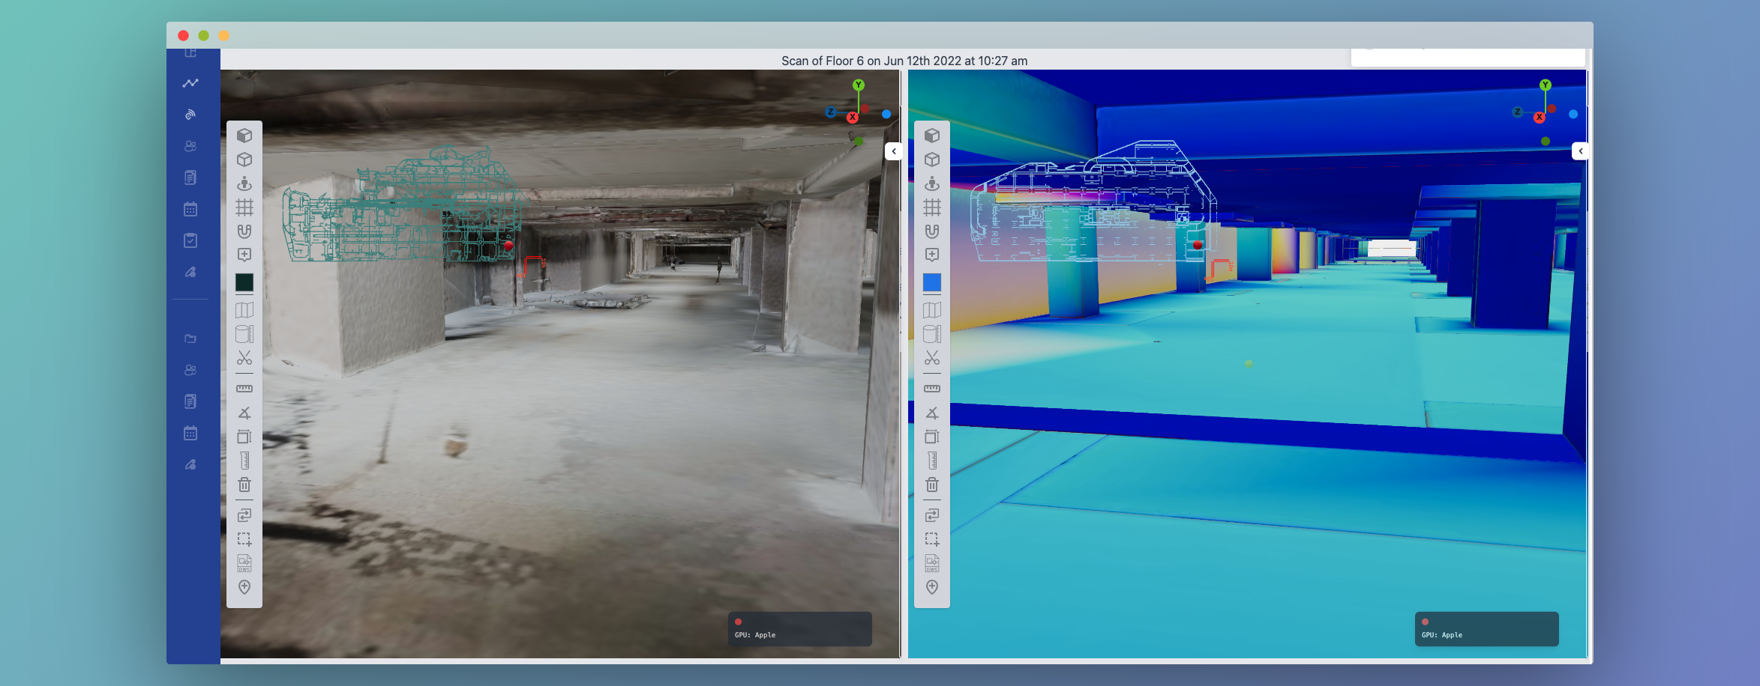Expand the right viewer side panel chevron
The width and height of the screenshot is (1760, 686).
pyautogui.click(x=1580, y=151)
